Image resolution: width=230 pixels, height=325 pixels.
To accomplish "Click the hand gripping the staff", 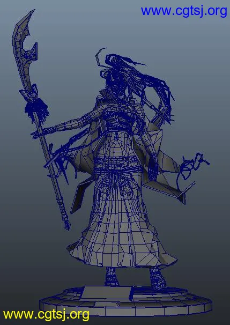I will [x=38, y=133].
